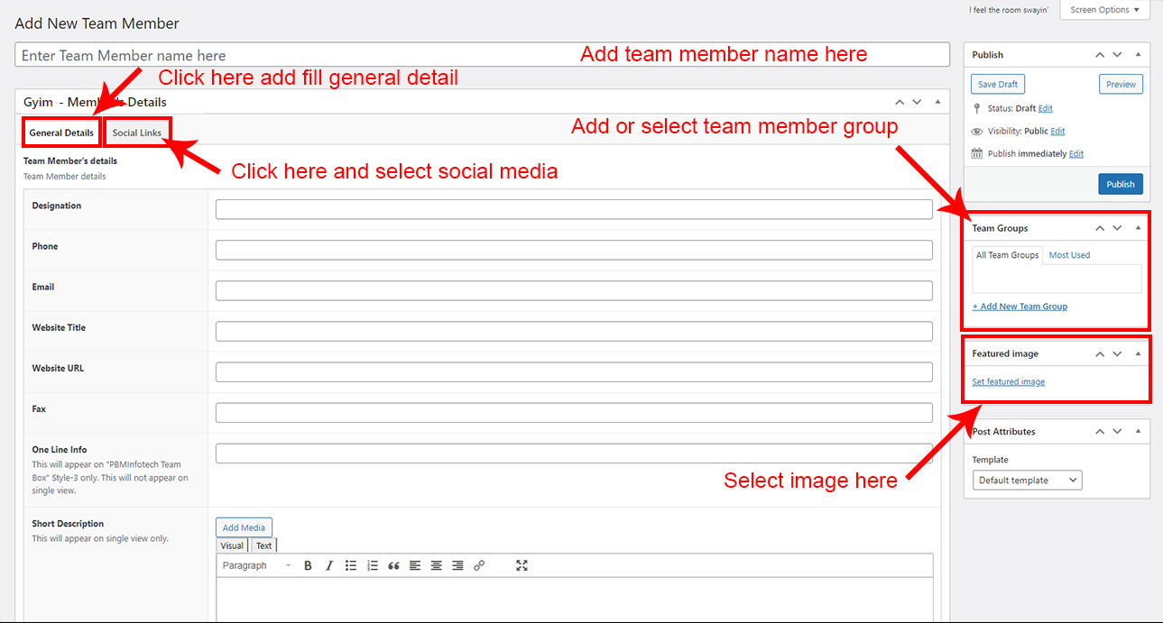The image size is (1163, 623).
Task: Insert a bulleted list
Action: pyautogui.click(x=351, y=565)
